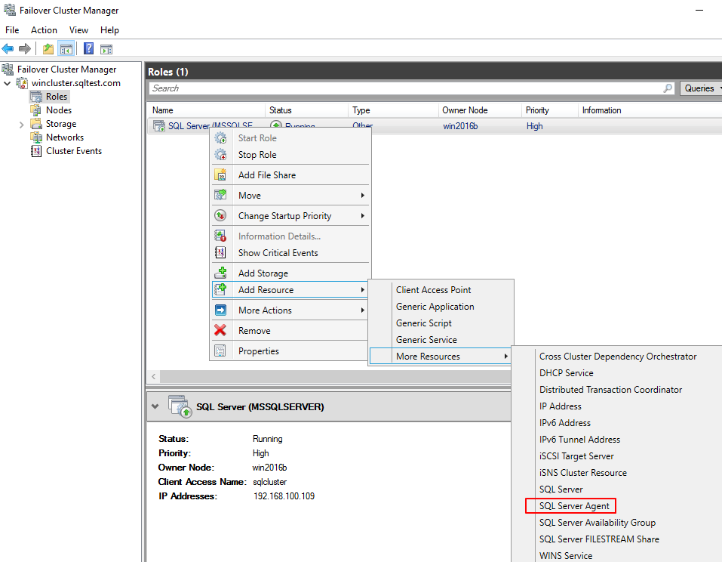Expand the More Resources submenu arrow
This screenshot has height=562, width=722.
pyautogui.click(x=505, y=357)
